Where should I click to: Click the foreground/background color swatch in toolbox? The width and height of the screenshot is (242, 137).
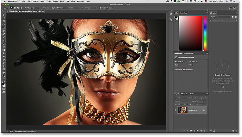pyautogui.click(x=4, y=85)
